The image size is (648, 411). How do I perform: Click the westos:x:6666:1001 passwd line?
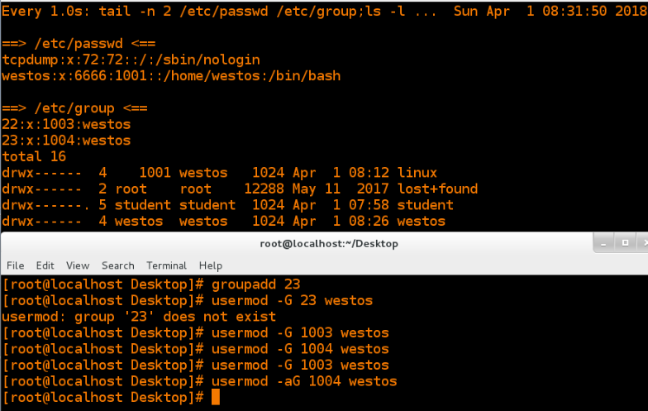(x=171, y=76)
